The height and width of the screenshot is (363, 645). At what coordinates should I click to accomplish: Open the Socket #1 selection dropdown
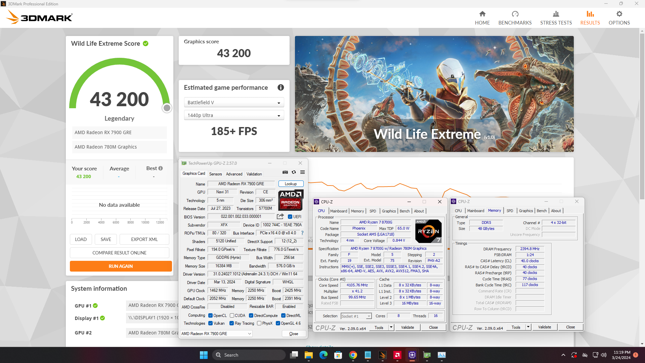click(x=356, y=316)
